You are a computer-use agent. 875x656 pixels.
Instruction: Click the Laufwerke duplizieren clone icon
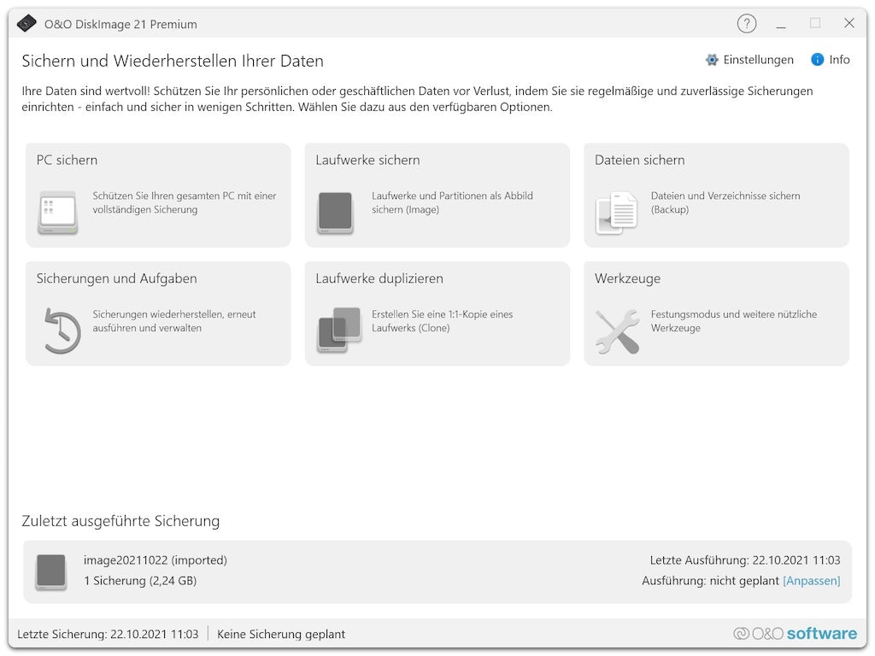click(x=339, y=330)
